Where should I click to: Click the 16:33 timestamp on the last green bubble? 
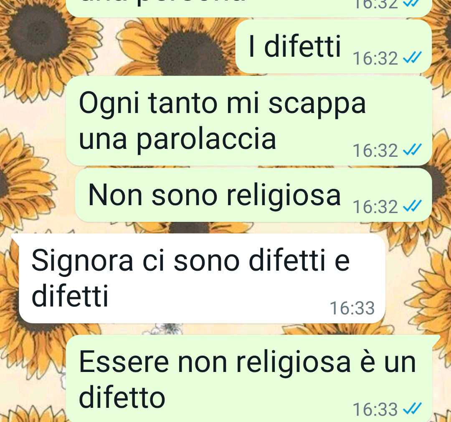375,409
